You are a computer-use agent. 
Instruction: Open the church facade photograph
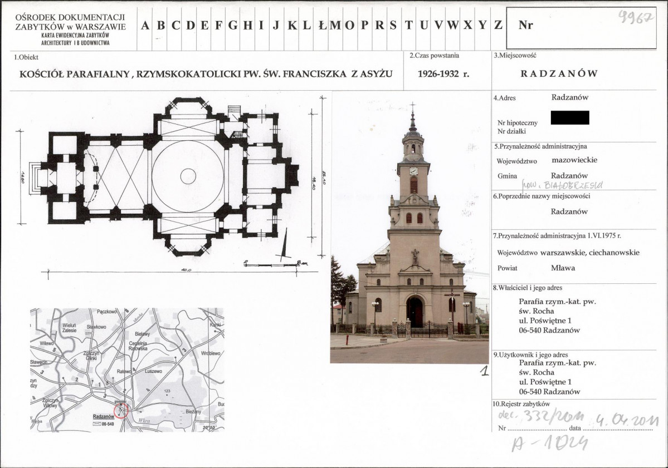coord(409,228)
